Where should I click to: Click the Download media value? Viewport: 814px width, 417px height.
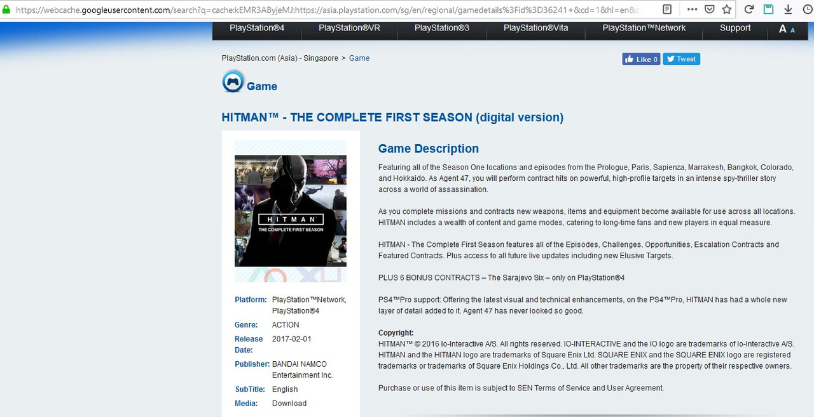click(x=289, y=404)
